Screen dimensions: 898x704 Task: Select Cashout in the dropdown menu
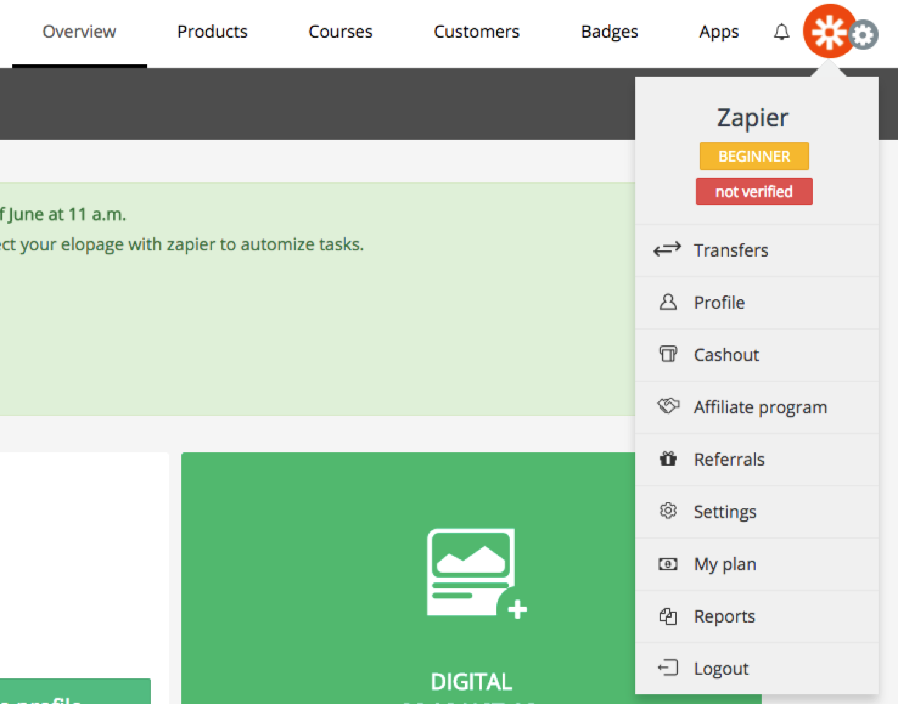(757, 355)
